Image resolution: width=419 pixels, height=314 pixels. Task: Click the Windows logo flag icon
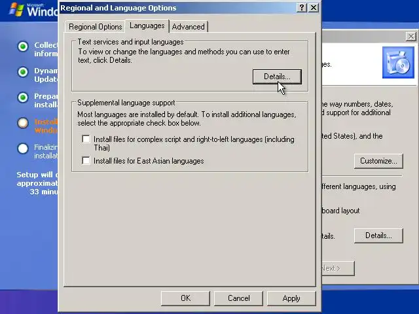16,10
